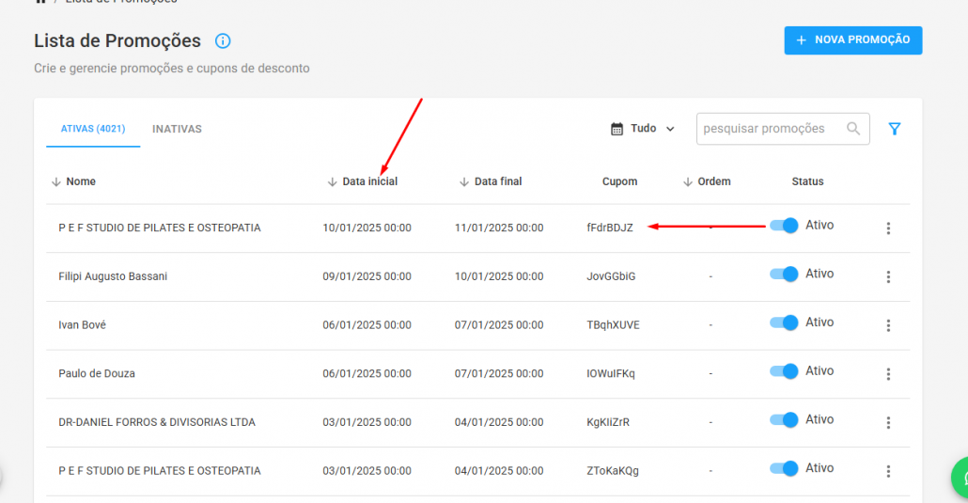Screen dimensions: 968x503
Task: Open the filter funnel icon
Action: [895, 129]
